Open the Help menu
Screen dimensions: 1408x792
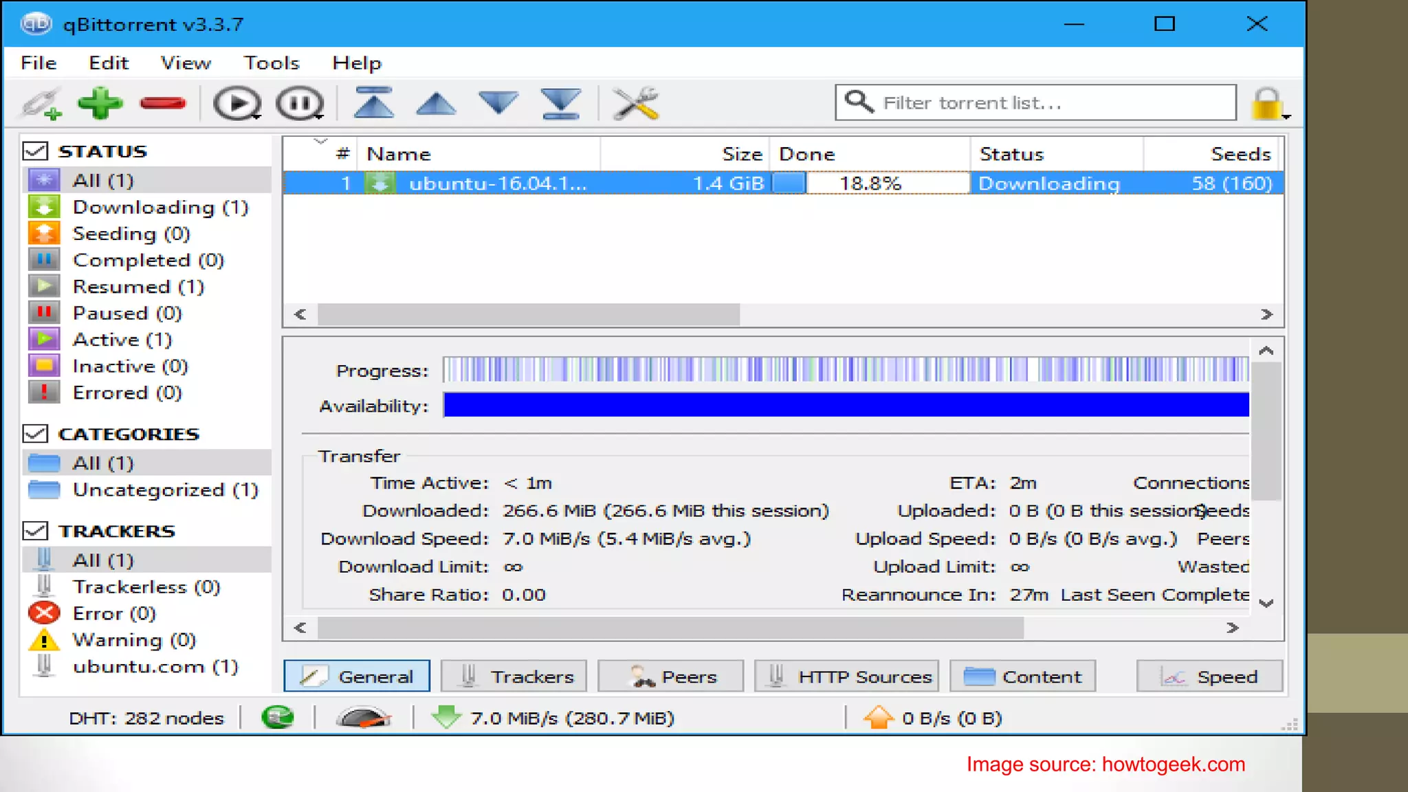pyautogui.click(x=357, y=63)
